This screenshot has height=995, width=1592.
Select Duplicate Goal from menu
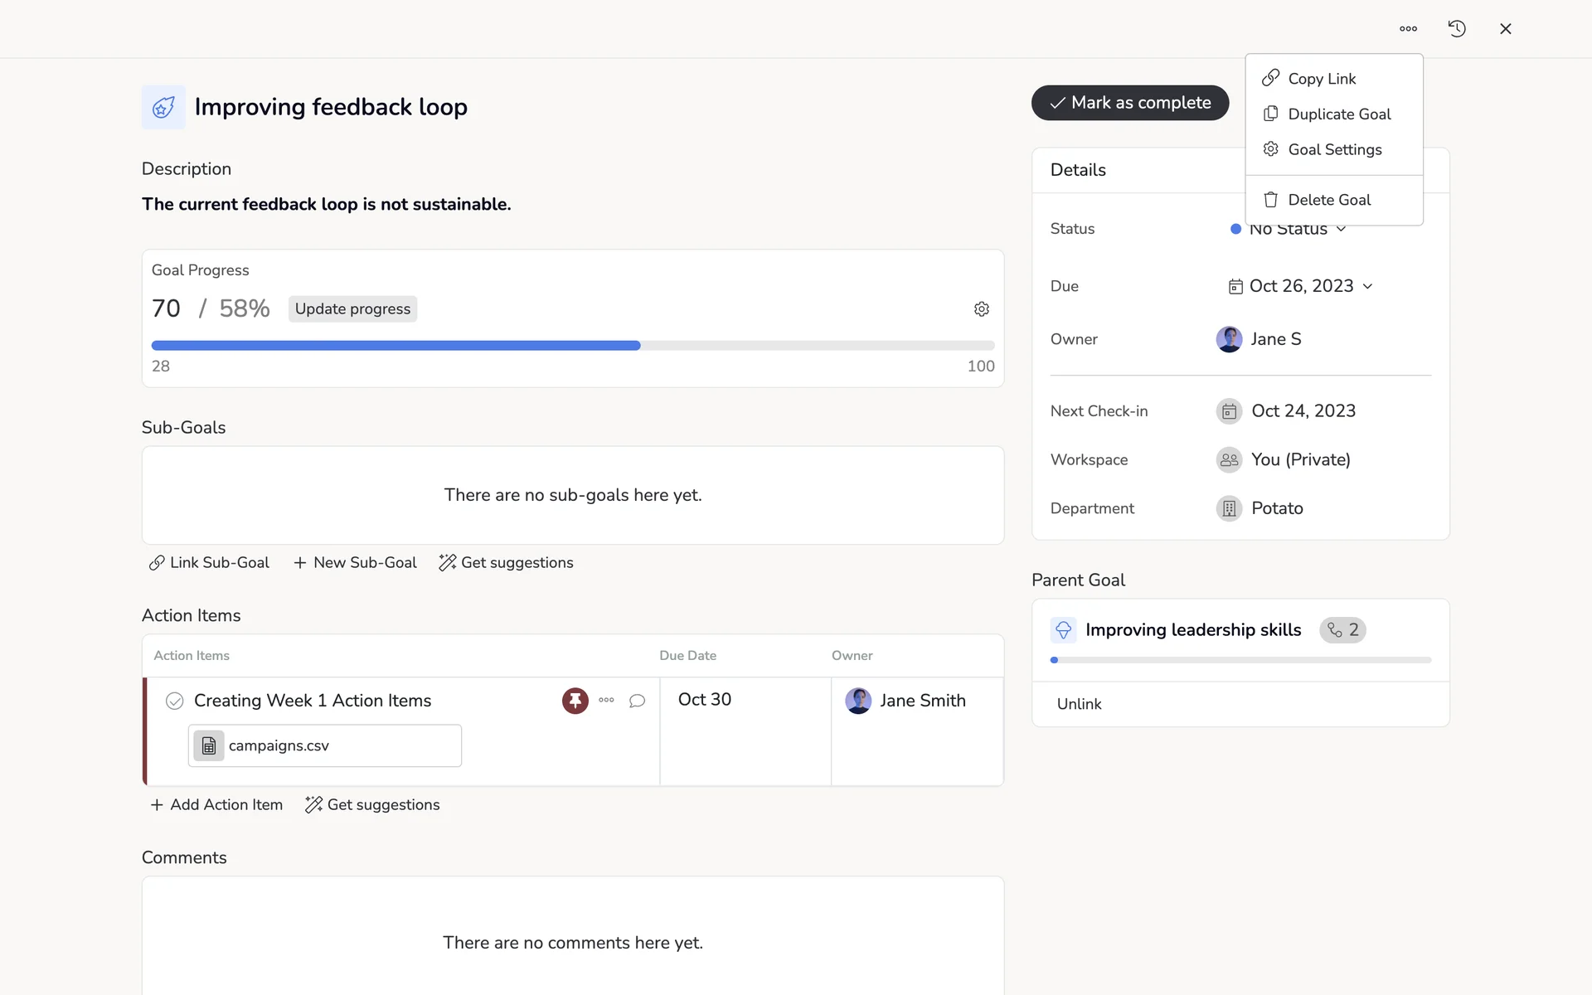1338,114
